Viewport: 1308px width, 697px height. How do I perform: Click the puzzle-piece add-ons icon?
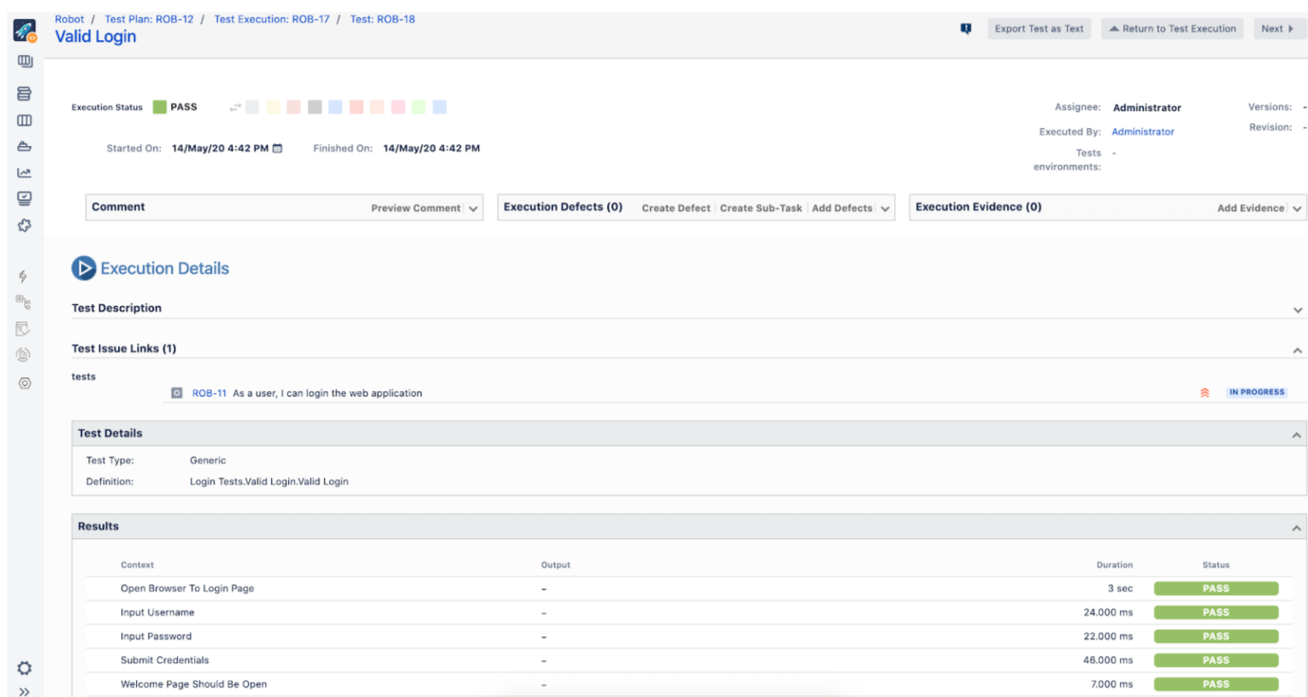[24, 225]
